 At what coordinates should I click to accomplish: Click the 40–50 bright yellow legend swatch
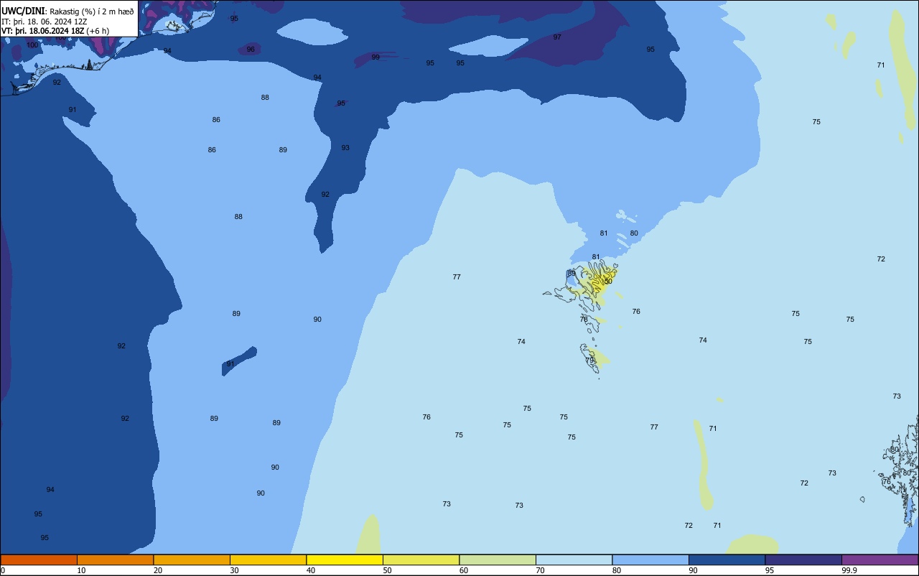345,559
